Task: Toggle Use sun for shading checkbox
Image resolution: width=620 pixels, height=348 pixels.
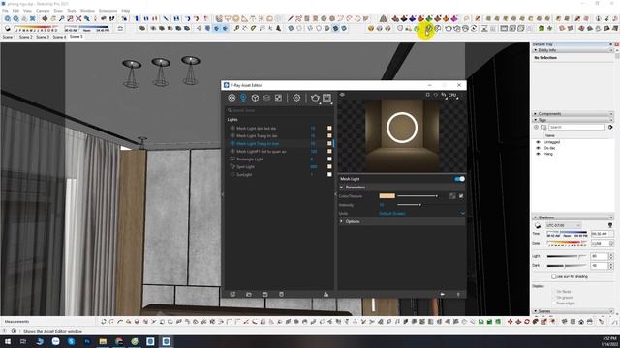Action: point(553,277)
